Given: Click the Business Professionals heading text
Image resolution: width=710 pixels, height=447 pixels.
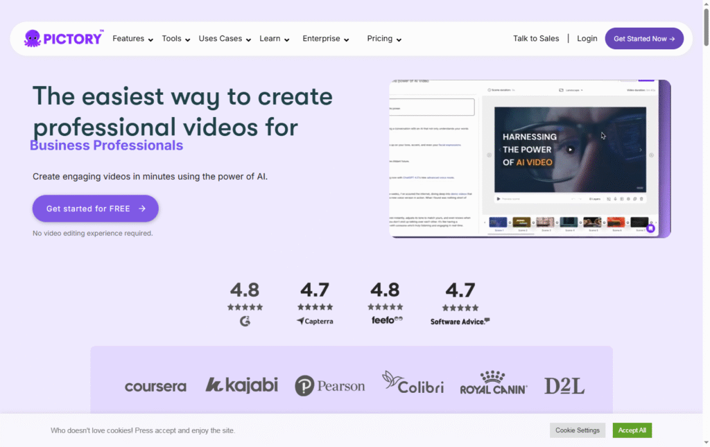Looking at the screenshot, I should [106, 146].
